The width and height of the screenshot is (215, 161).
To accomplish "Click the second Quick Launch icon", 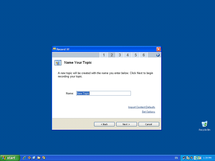I will 29,158.
